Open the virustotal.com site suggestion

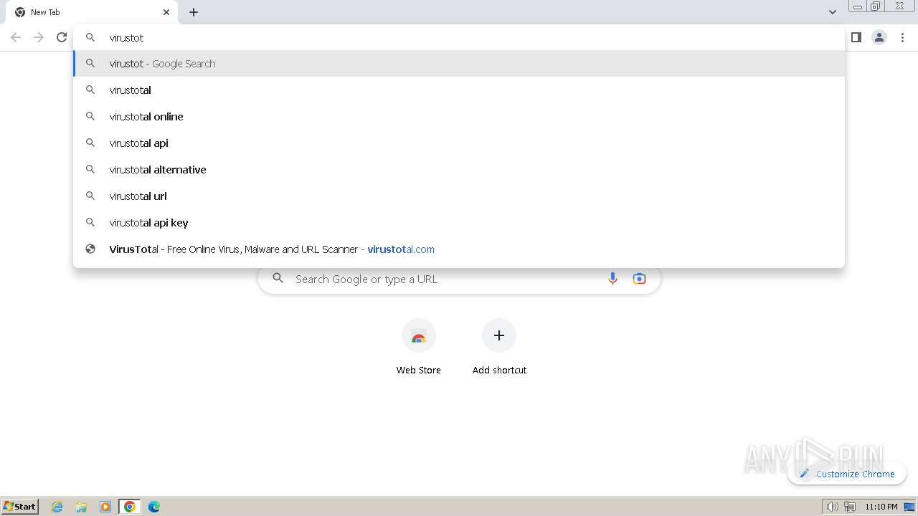(x=459, y=249)
